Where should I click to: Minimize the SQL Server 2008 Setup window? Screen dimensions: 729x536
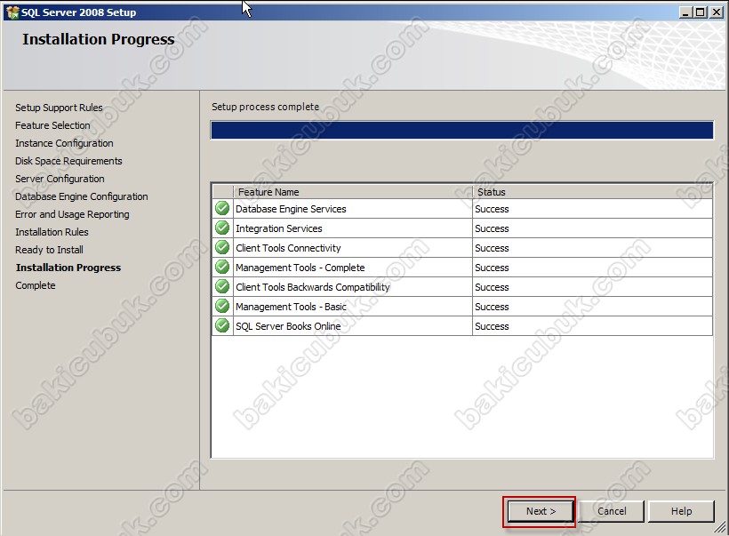point(685,12)
